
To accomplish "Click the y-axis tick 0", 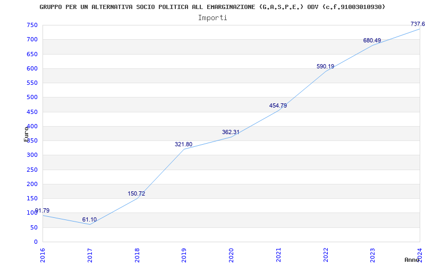I will pos(36,242).
